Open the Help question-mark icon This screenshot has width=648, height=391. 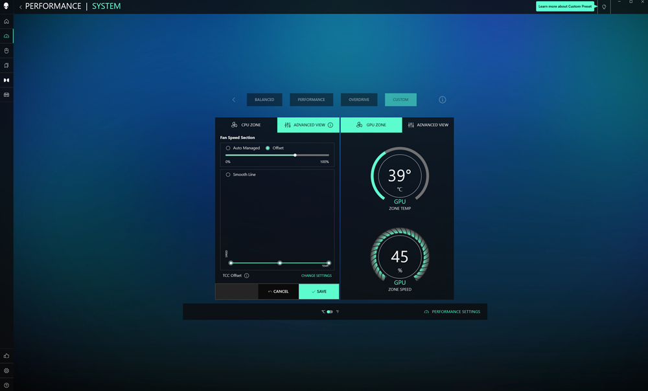(6, 385)
